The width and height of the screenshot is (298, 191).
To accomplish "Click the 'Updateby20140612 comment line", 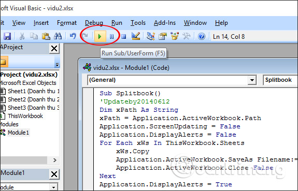I will coord(135,101).
